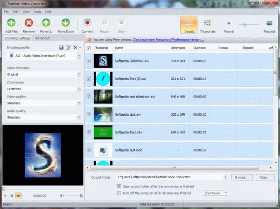Expand the profile options arrow next to X
280x209 pixels.
click(x=80, y=48)
